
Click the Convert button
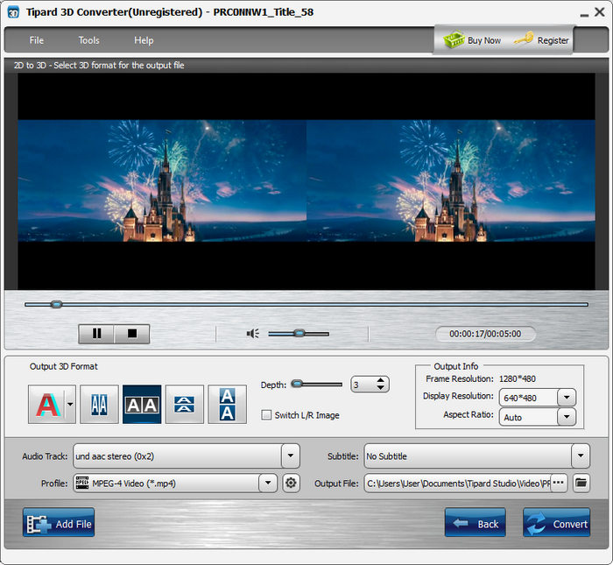[x=557, y=523]
